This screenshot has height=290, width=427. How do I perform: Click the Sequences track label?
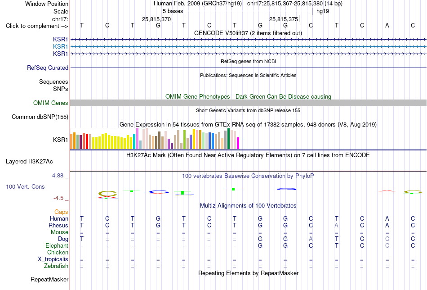[53, 82]
